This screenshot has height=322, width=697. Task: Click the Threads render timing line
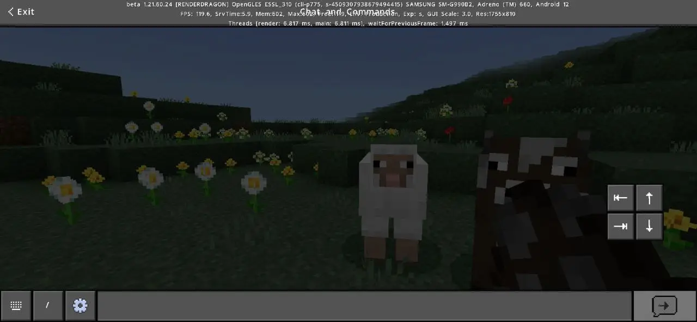(348, 23)
